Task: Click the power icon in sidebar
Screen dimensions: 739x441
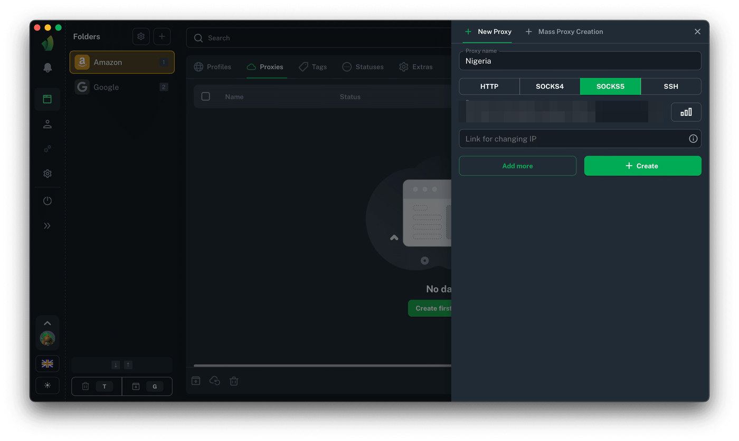Action: [x=48, y=201]
